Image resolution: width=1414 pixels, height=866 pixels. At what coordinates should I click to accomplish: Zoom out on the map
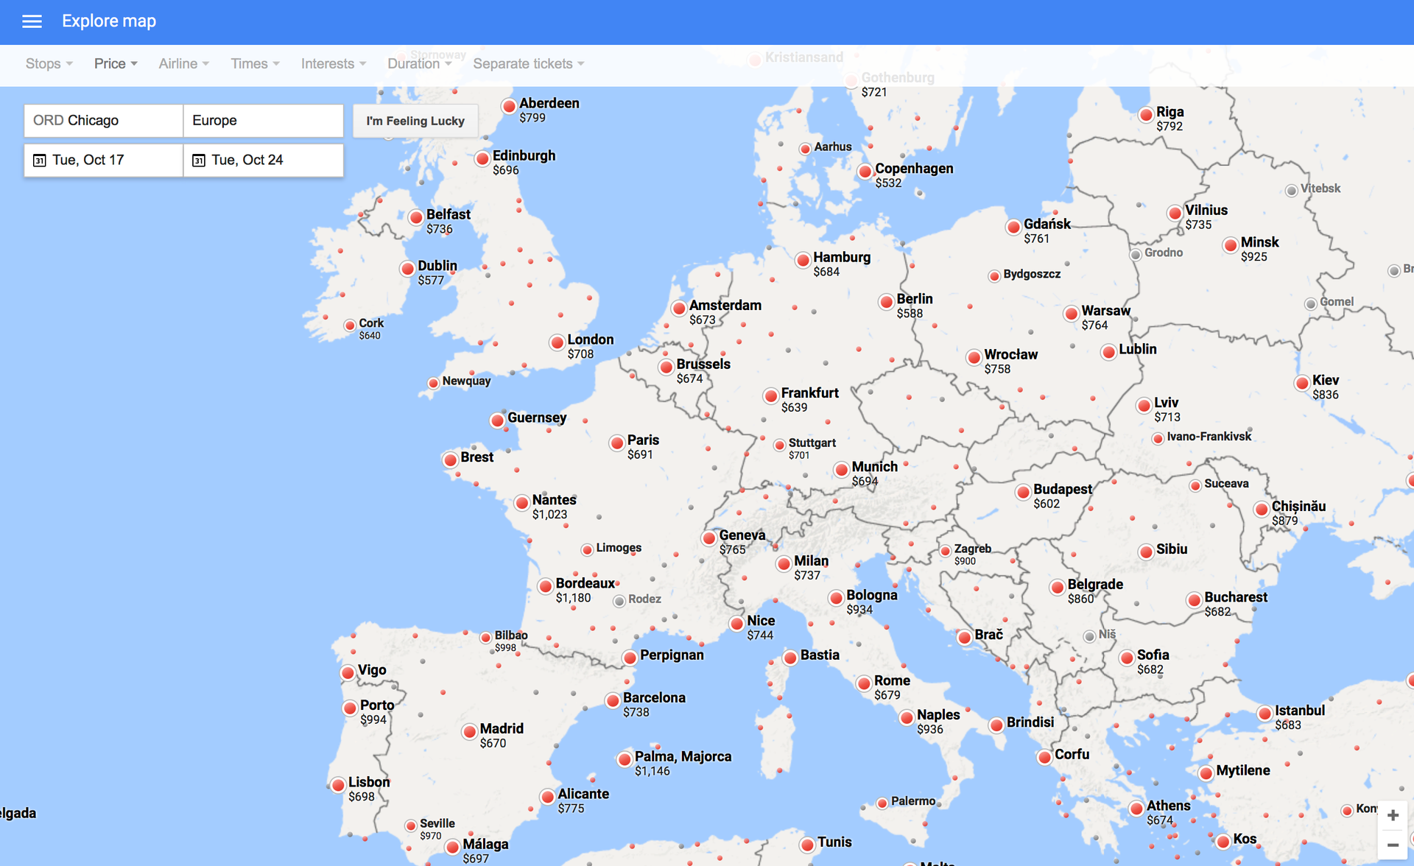click(1394, 844)
